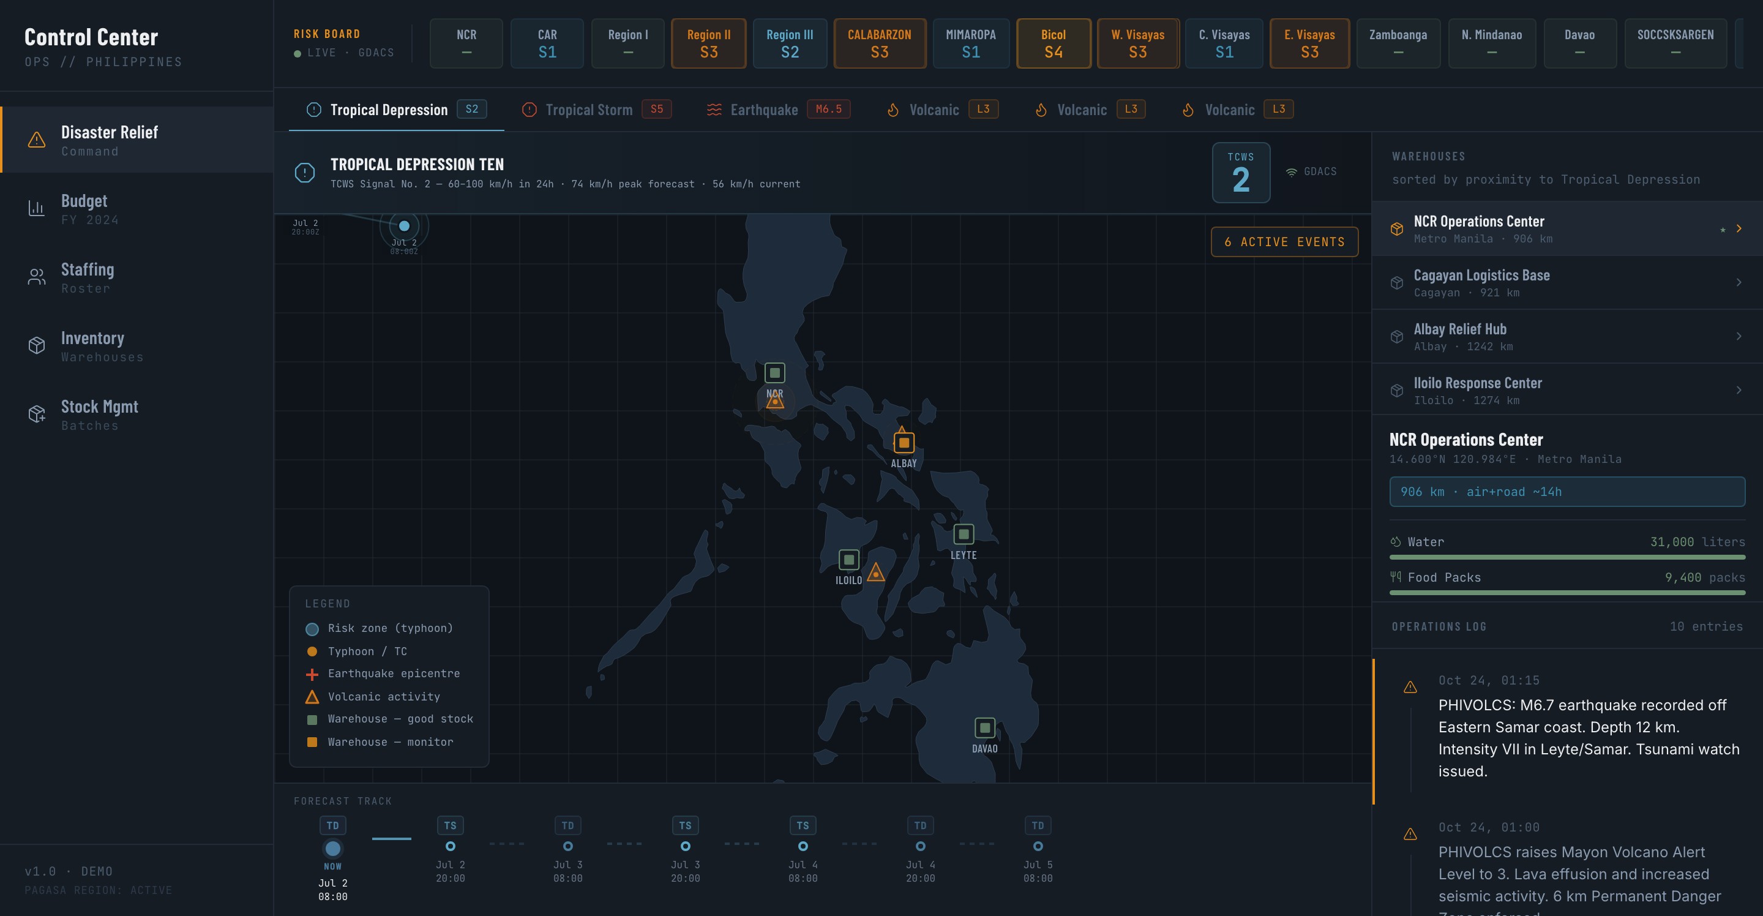1763x916 pixels.
Task: Select the CALABARZON S3 risk card
Action: pyautogui.click(x=880, y=43)
